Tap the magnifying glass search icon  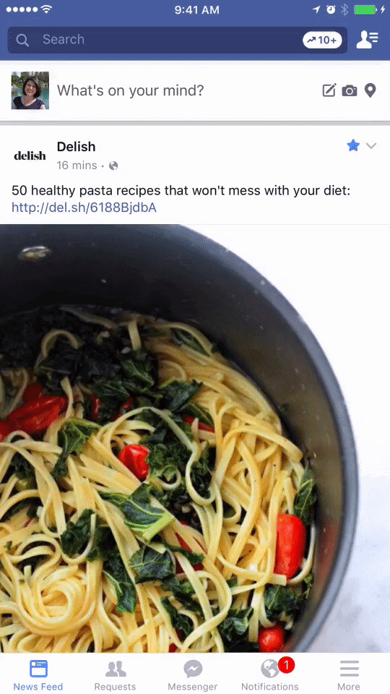(22, 40)
